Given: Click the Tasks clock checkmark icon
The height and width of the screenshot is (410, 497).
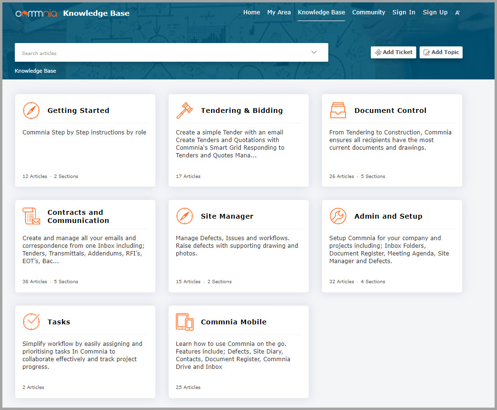Looking at the screenshot, I should [x=31, y=322].
